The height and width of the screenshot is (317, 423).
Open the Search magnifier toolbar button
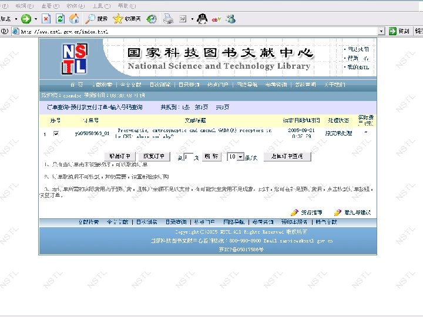coord(96,19)
